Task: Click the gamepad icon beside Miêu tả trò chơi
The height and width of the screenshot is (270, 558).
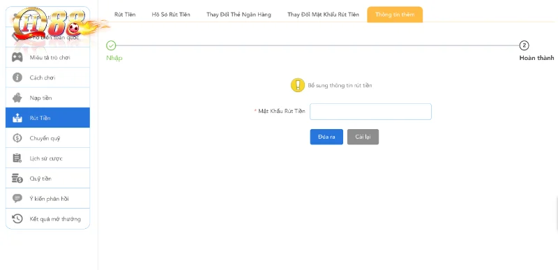Action: coord(17,57)
